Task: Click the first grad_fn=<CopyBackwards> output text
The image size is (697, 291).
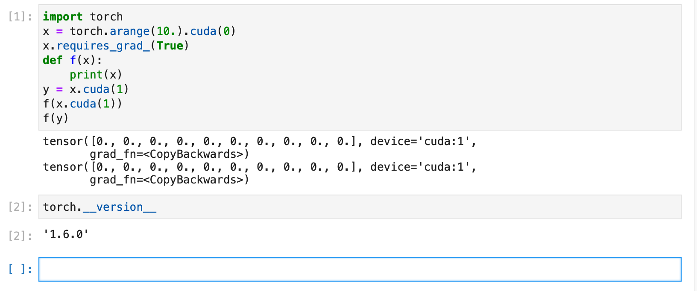Action: 169,154
